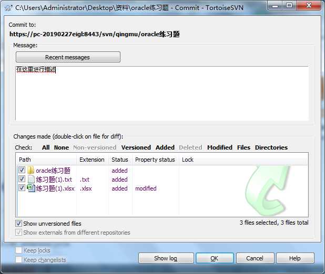Click the Show log button

pyautogui.click(x=166, y=258)
